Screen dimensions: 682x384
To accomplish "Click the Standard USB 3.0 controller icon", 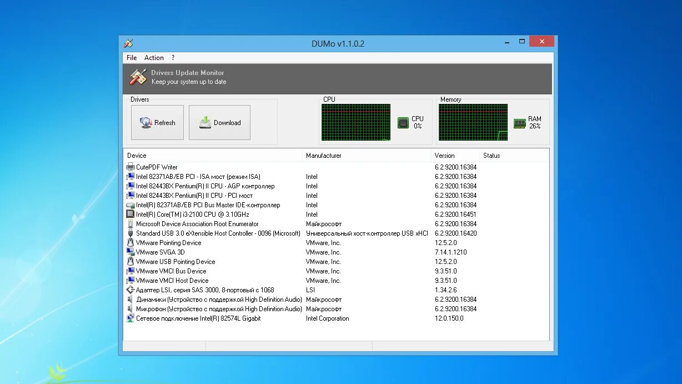I will click(131, 233).
